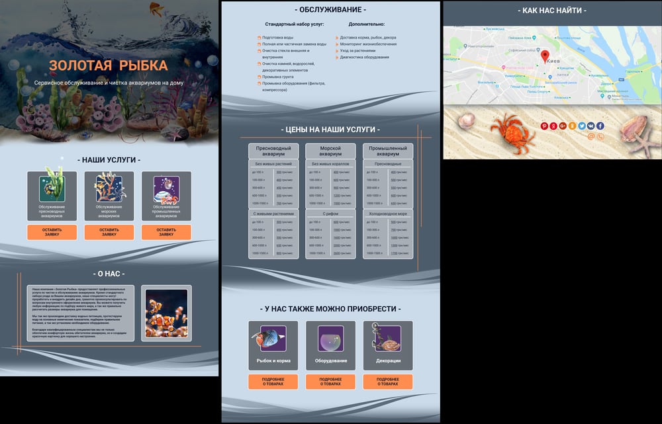This screenshot has height=424, width=662.
Task: Select the marine aquarium coral icon
Action: (x=109, y=188)
